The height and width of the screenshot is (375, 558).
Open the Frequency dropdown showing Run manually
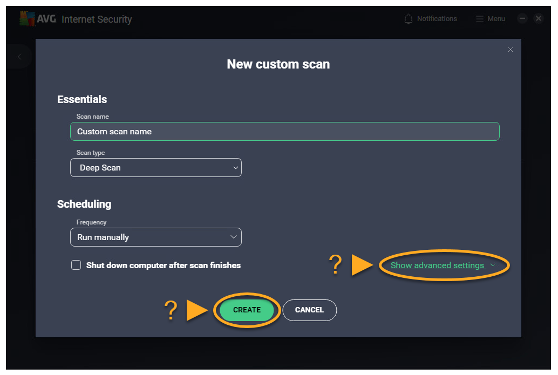(155, 237)
